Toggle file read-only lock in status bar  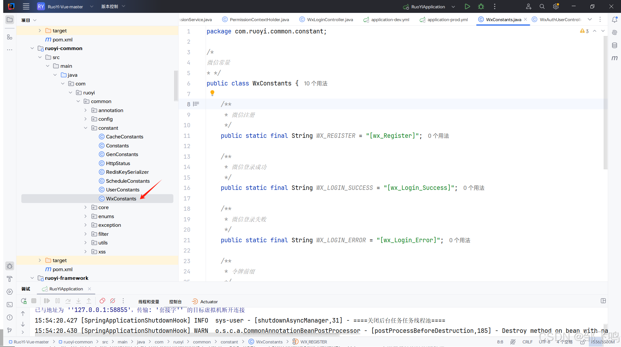point(583,342)
